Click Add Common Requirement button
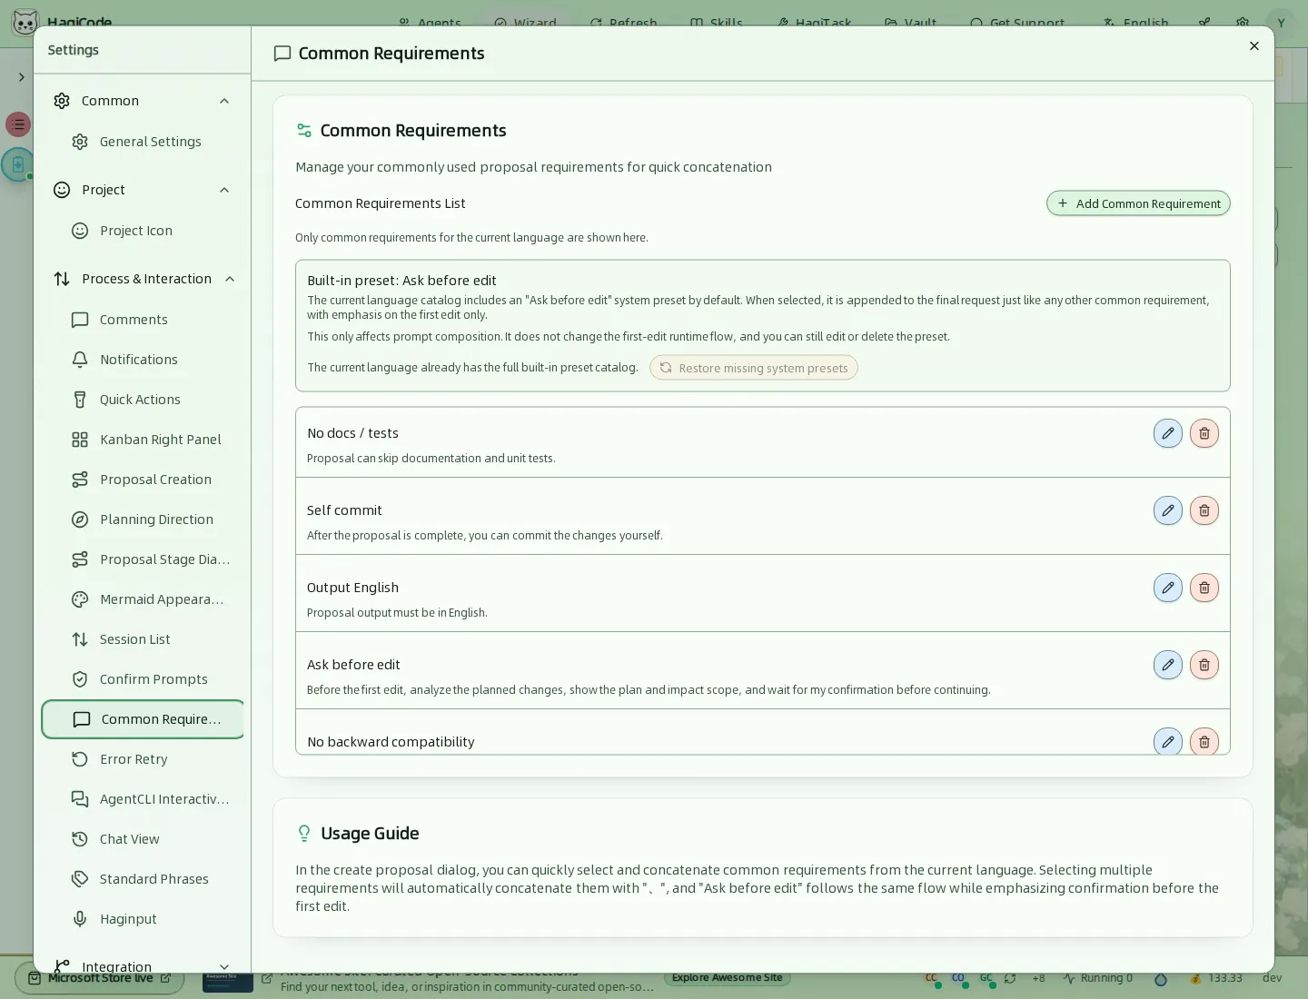The height and width of the screenshot is (999, 1308). (x=1138, y=203)
